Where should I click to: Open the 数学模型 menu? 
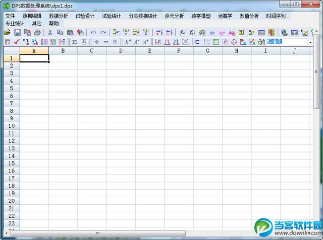(x=201, y=16)
